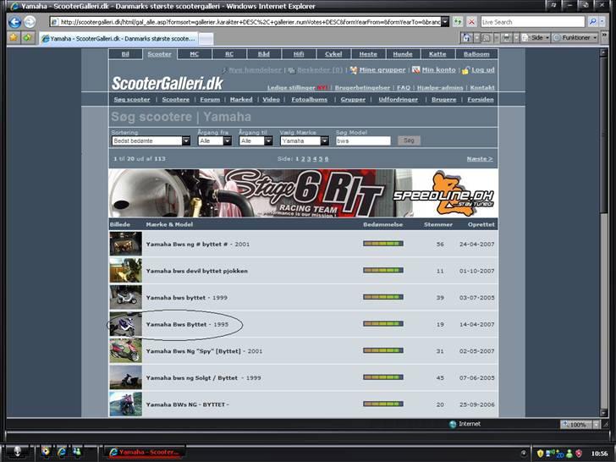This screenshot has width=616, height=462.
Task: Go to the Home page icon
Action: coord(466,38)
